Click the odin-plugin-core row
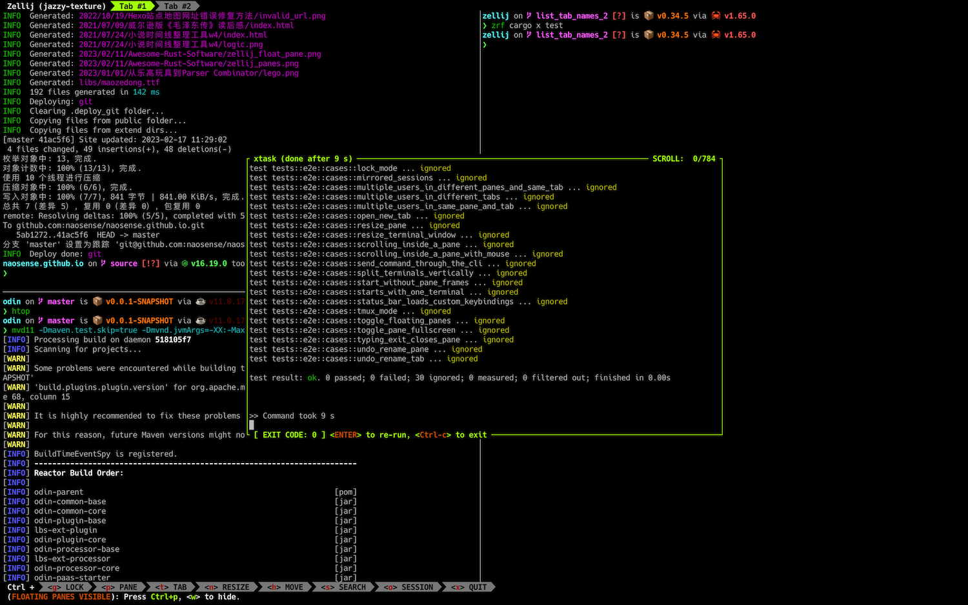Viewport: 968px width, 605px height. [x=180, y=540]
